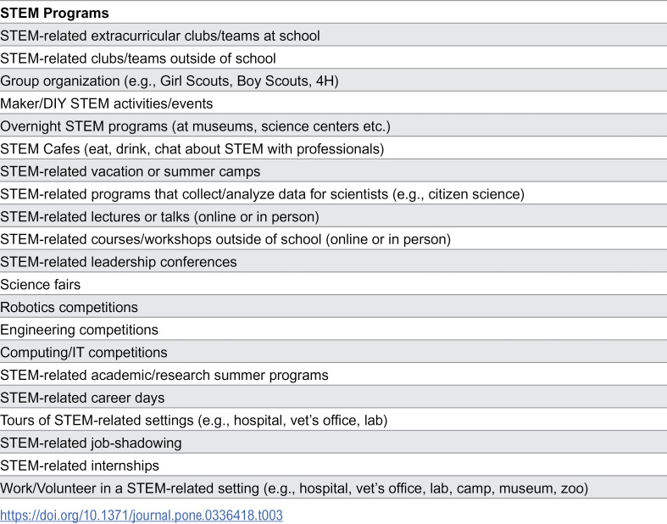Select the STEM-related internships row

pos(334,465)
